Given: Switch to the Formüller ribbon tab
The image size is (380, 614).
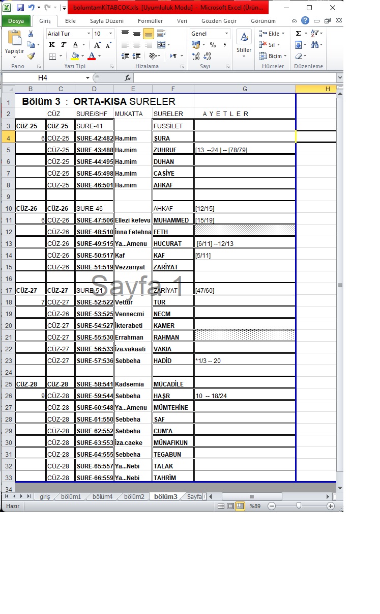Looking at the screenshot, I should (x=151, y=21).
